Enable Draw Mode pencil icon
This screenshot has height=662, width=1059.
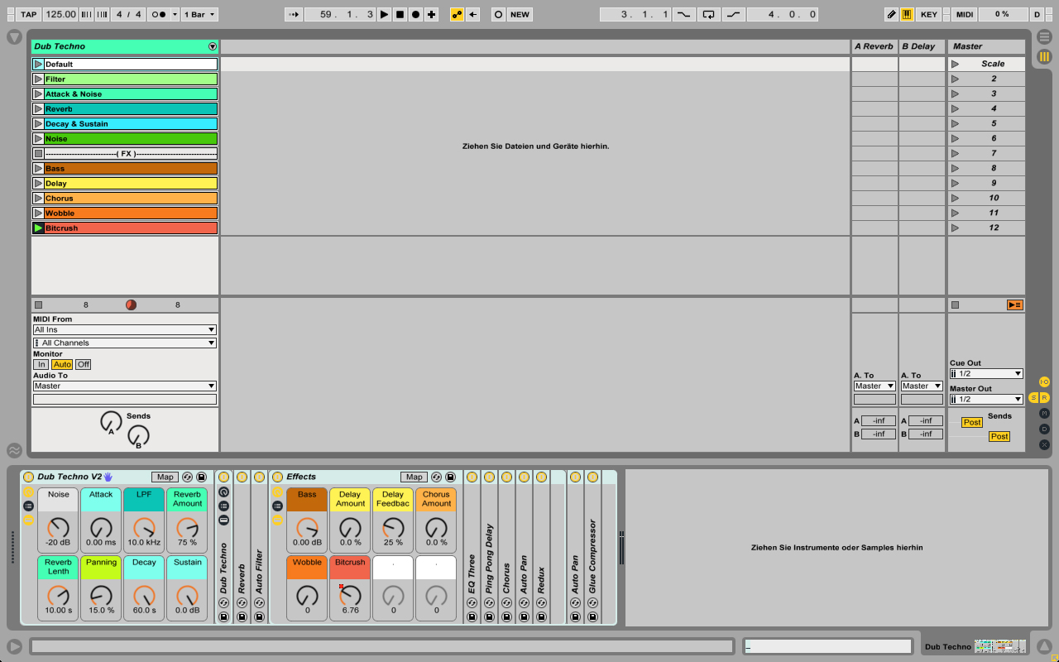coord(891,14)
